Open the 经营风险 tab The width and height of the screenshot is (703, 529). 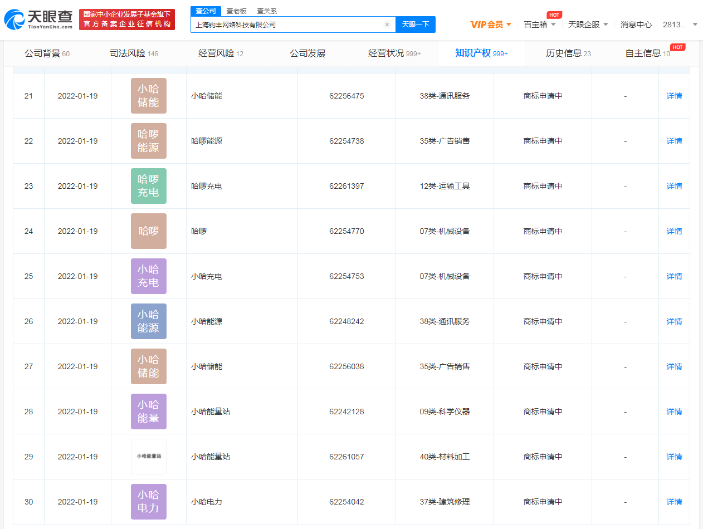[221, 53]
